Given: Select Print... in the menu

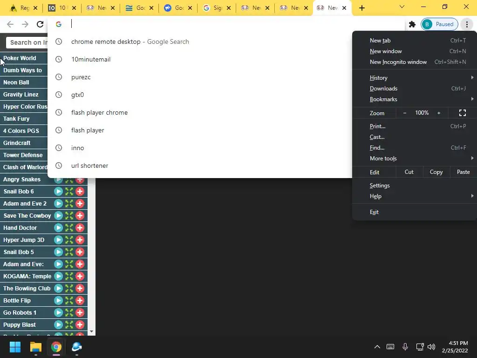Looking at the screenshot, I should coord(414,126).
